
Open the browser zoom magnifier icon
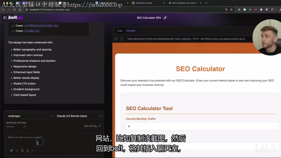click(227, 10)
